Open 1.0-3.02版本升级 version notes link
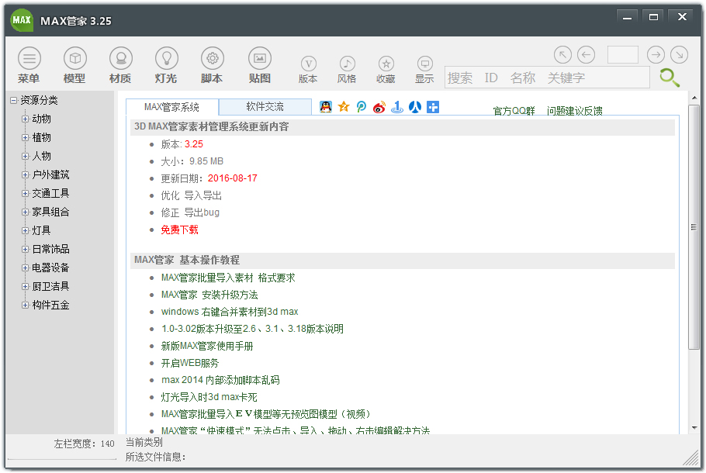The width and height of the screenshot is (706, 473). coord(253,329)
